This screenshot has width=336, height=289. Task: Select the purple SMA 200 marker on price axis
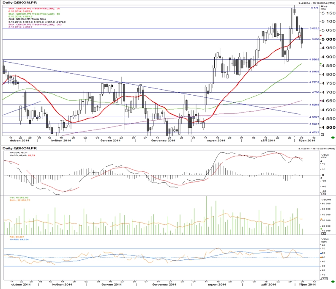[x=321, y=100]
